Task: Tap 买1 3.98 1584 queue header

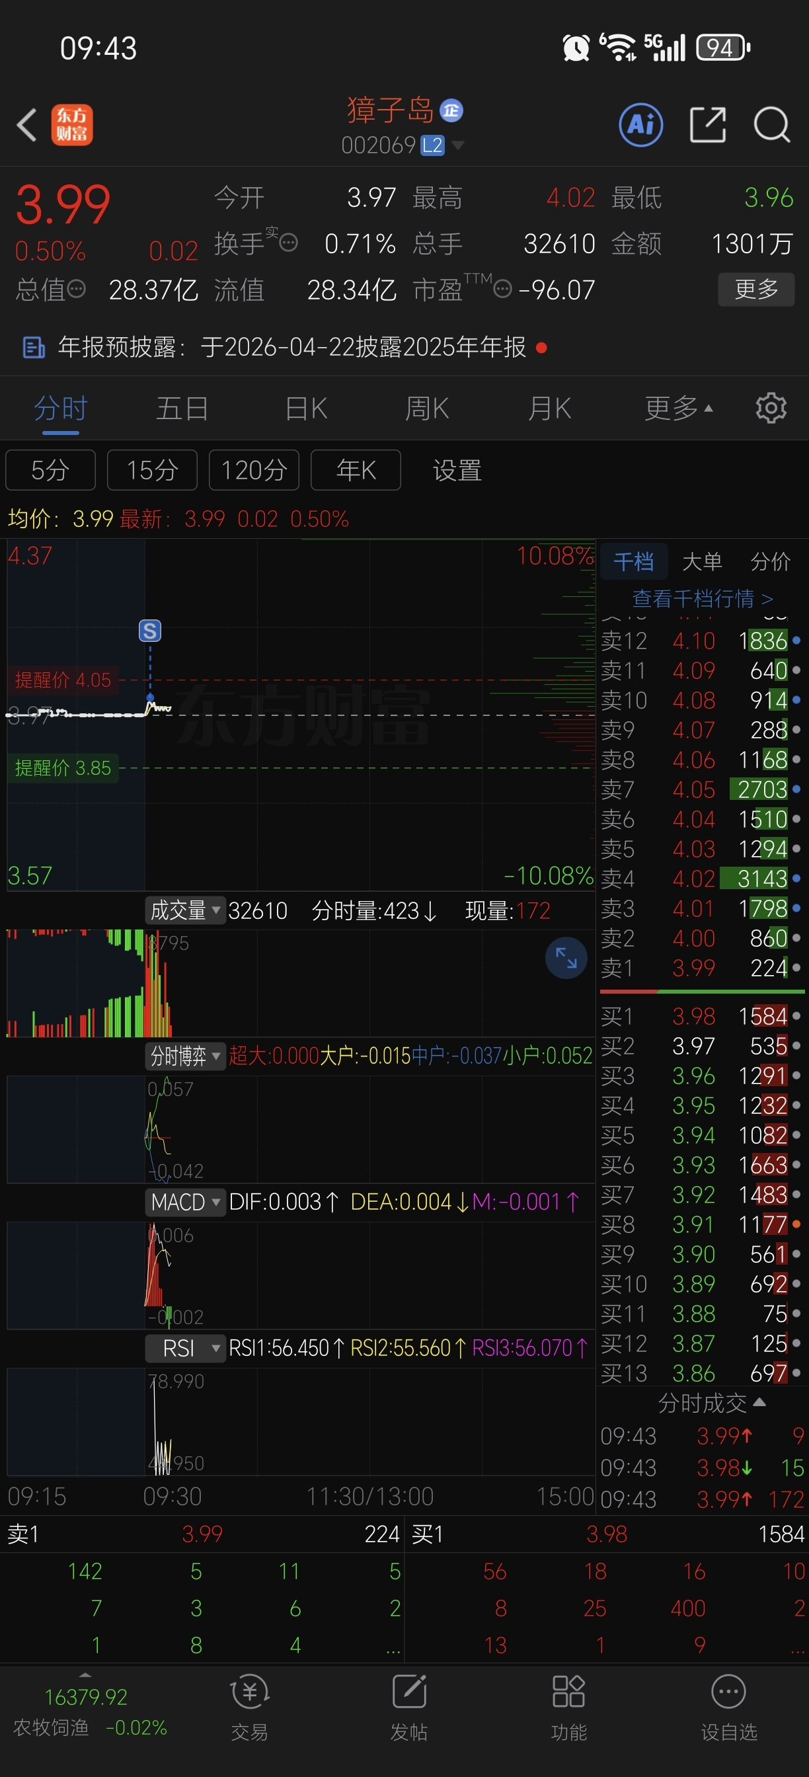Action: [607, 1534]
